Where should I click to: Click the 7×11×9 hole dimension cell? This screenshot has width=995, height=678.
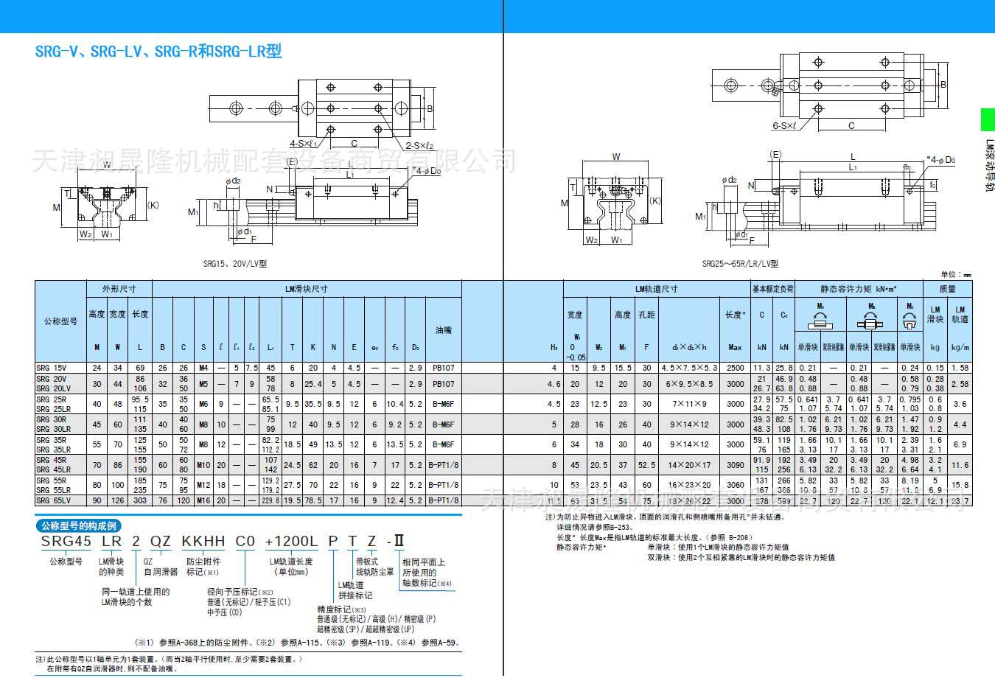point(688,404)
